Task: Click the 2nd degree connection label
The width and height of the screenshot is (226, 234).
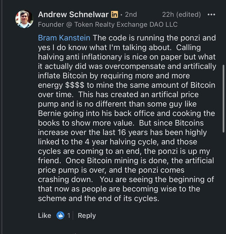Action: [x=131, y=15]
